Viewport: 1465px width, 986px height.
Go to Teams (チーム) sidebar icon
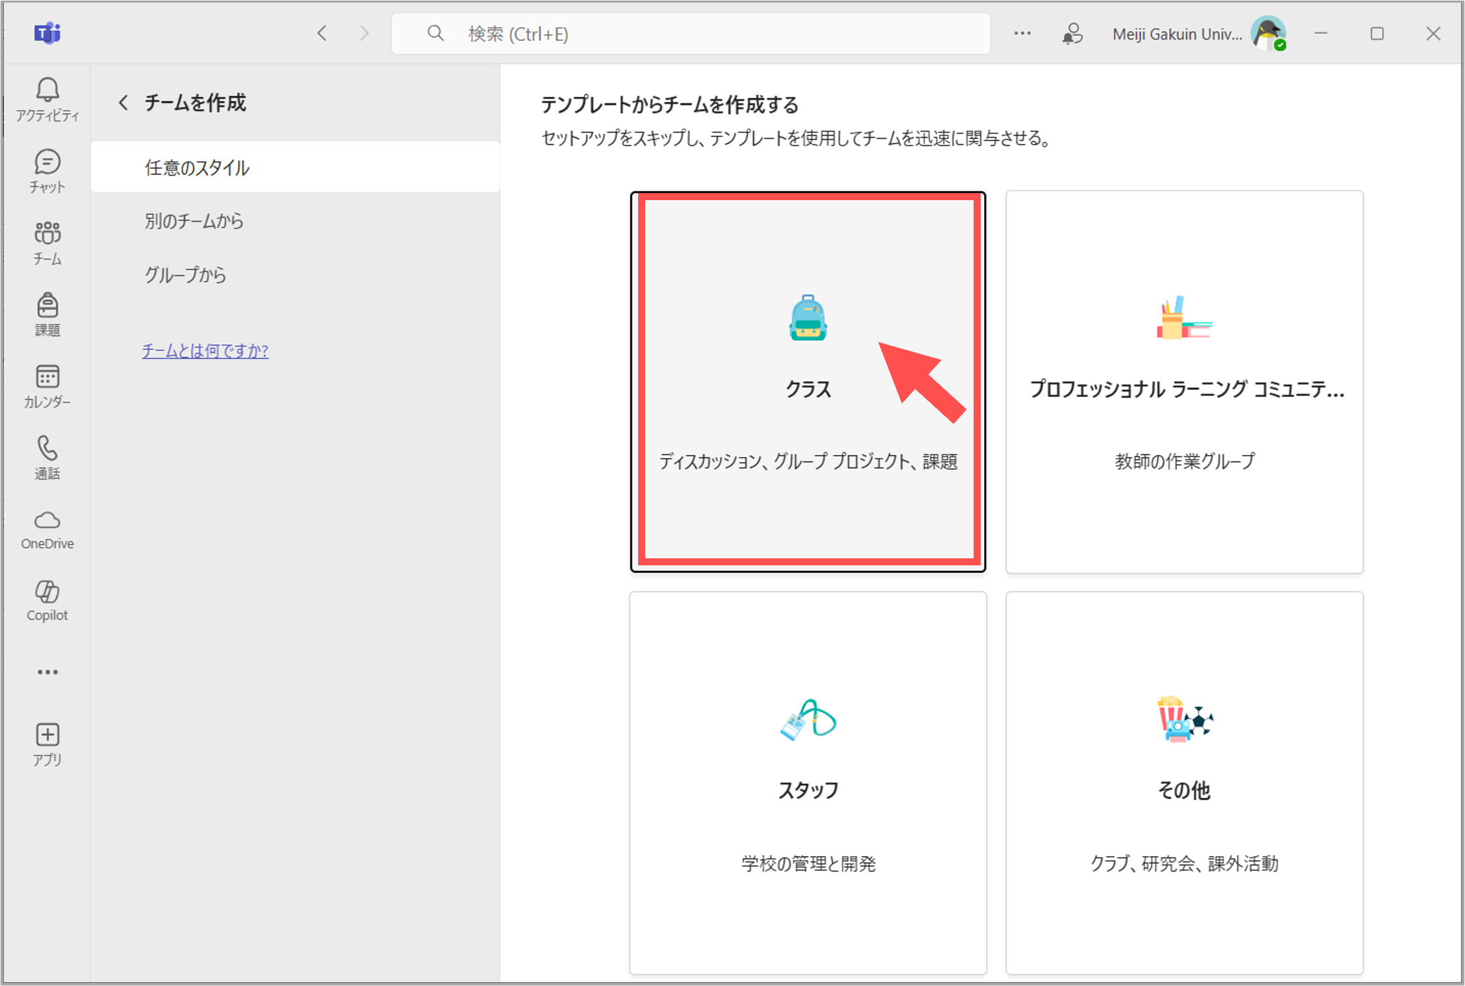47,242
